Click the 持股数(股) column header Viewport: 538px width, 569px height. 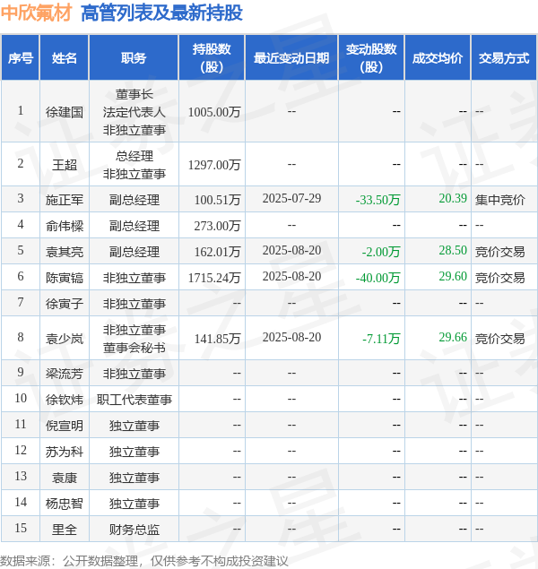[x=212, y=57]
